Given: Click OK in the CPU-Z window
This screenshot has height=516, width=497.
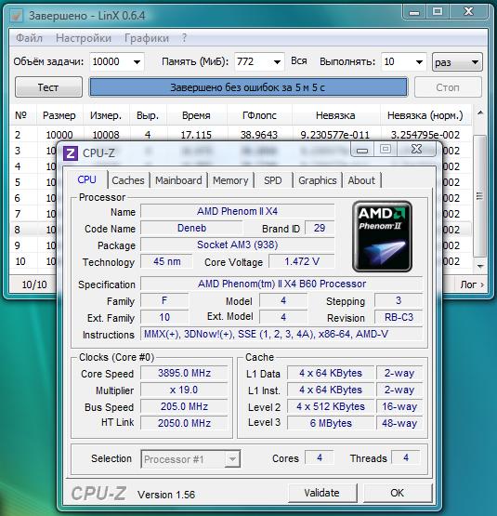Looking at the screenshot, I should (x=397, y=493).
